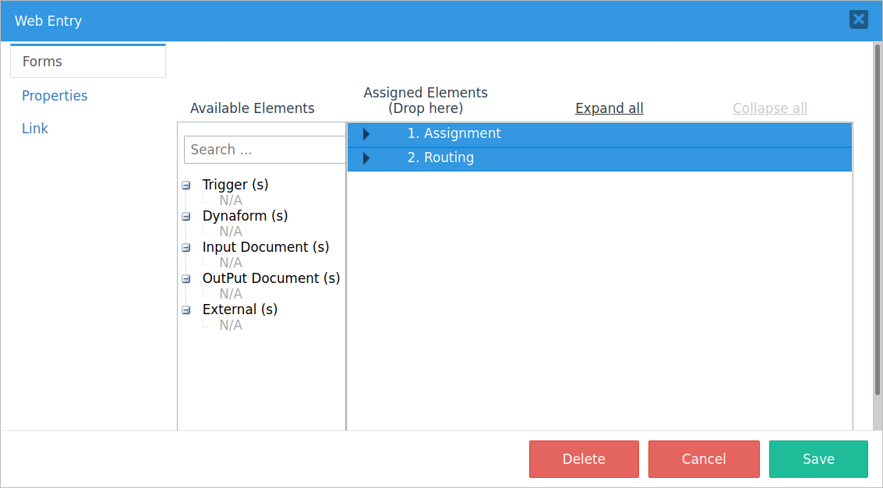The image size is (883, 488).
Task: Collapse the OutPut Document (s) node
Action: click(186, 279)
